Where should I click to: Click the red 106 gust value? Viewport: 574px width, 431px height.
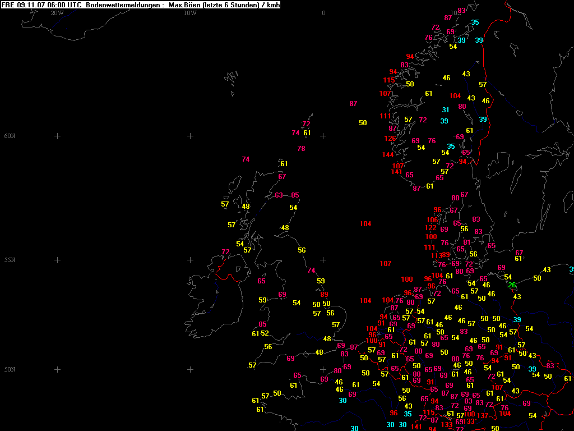[432, 220]
